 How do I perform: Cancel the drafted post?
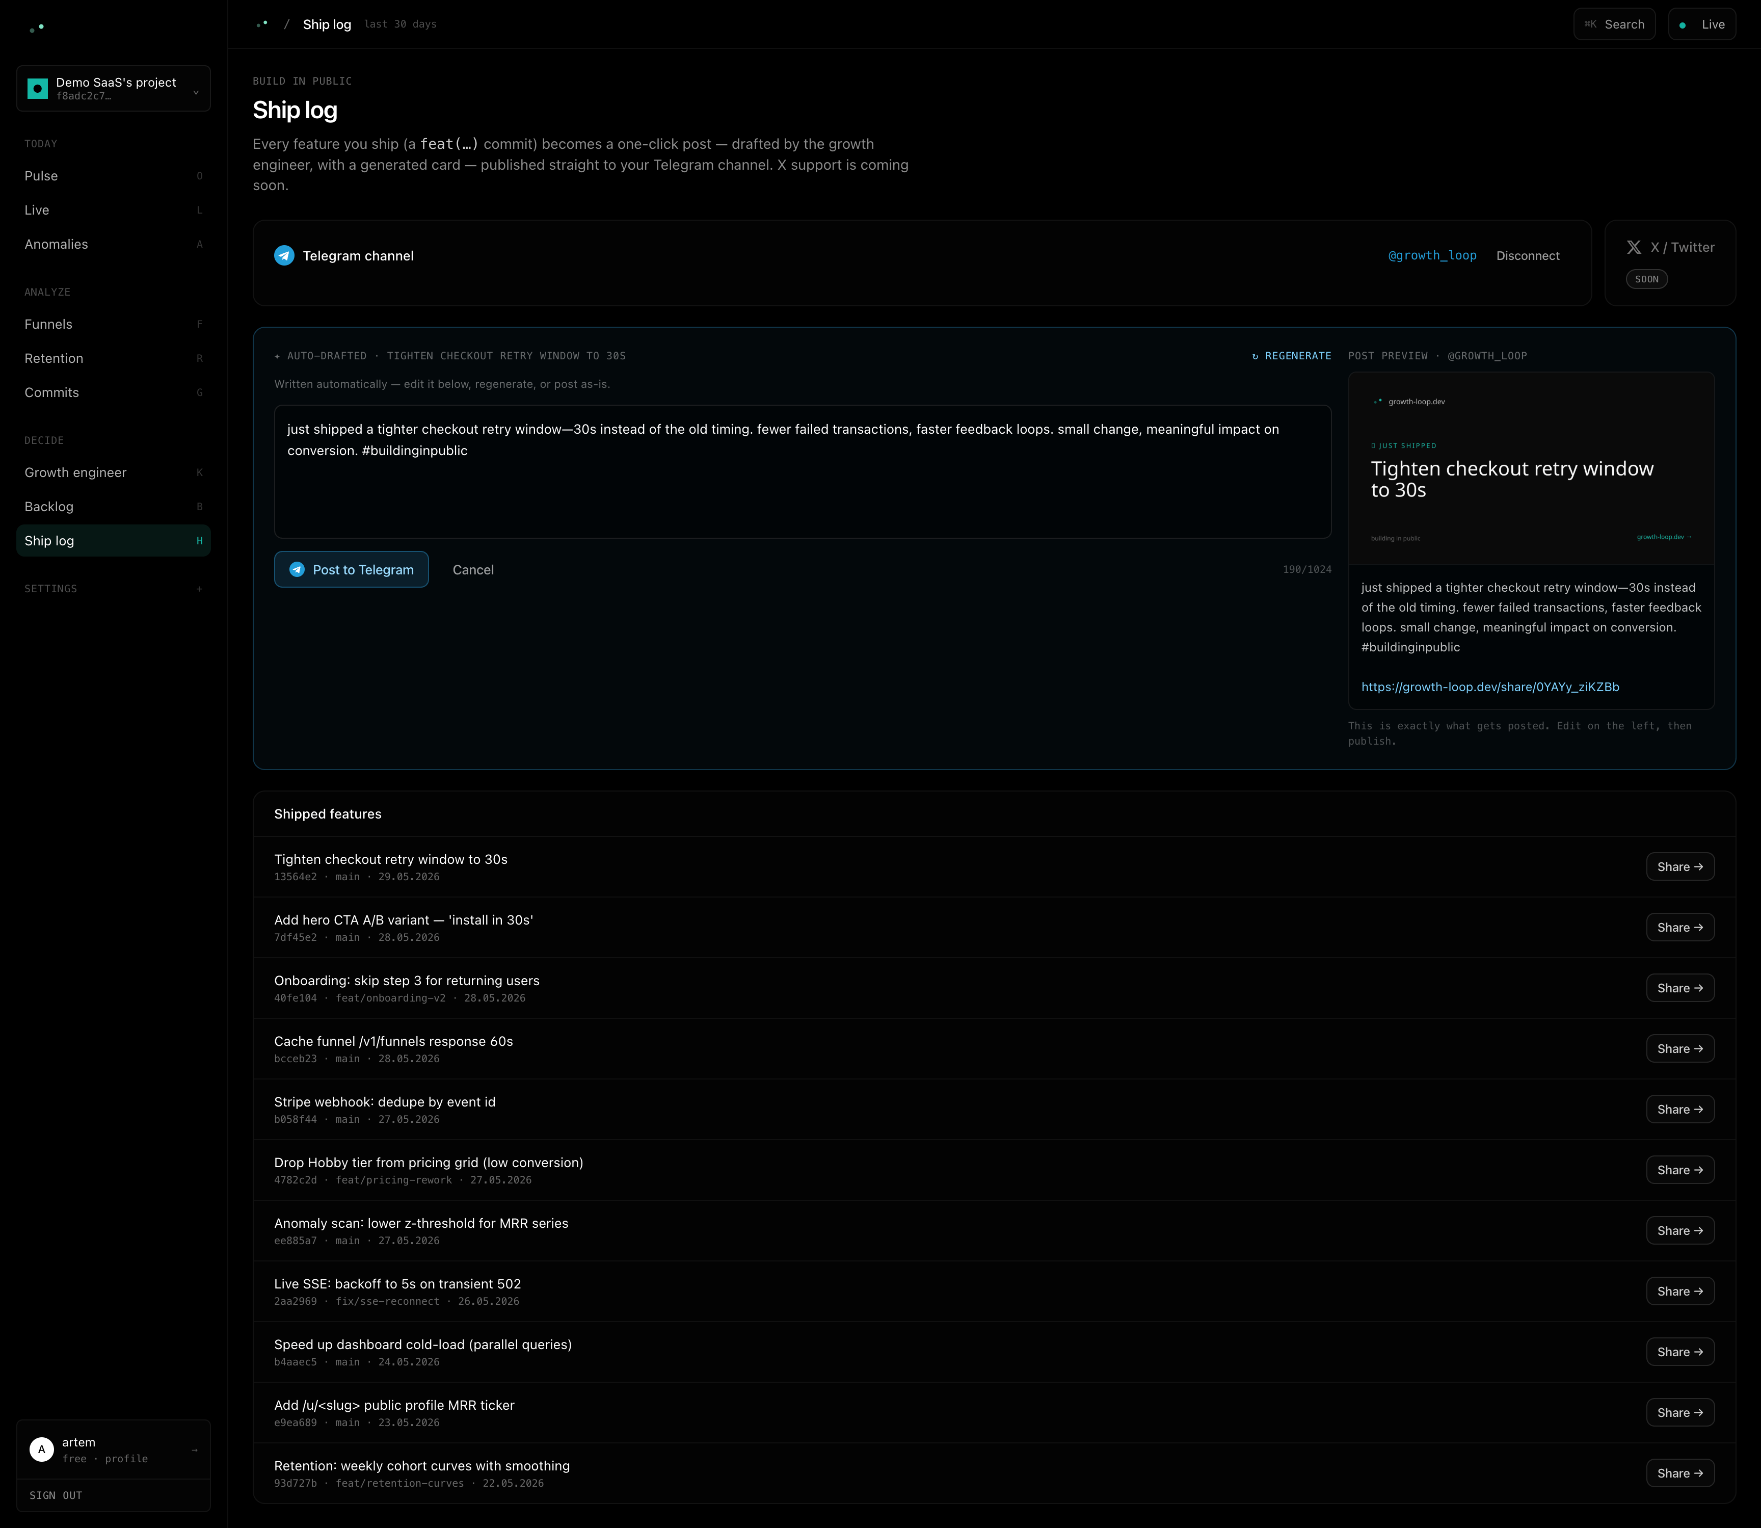473,570
